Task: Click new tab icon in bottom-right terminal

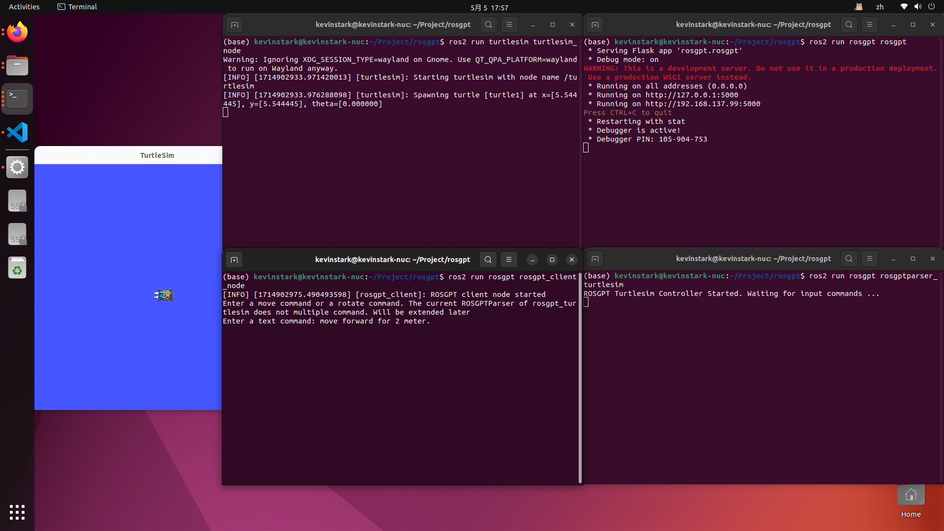Action: tap(595, 259)
